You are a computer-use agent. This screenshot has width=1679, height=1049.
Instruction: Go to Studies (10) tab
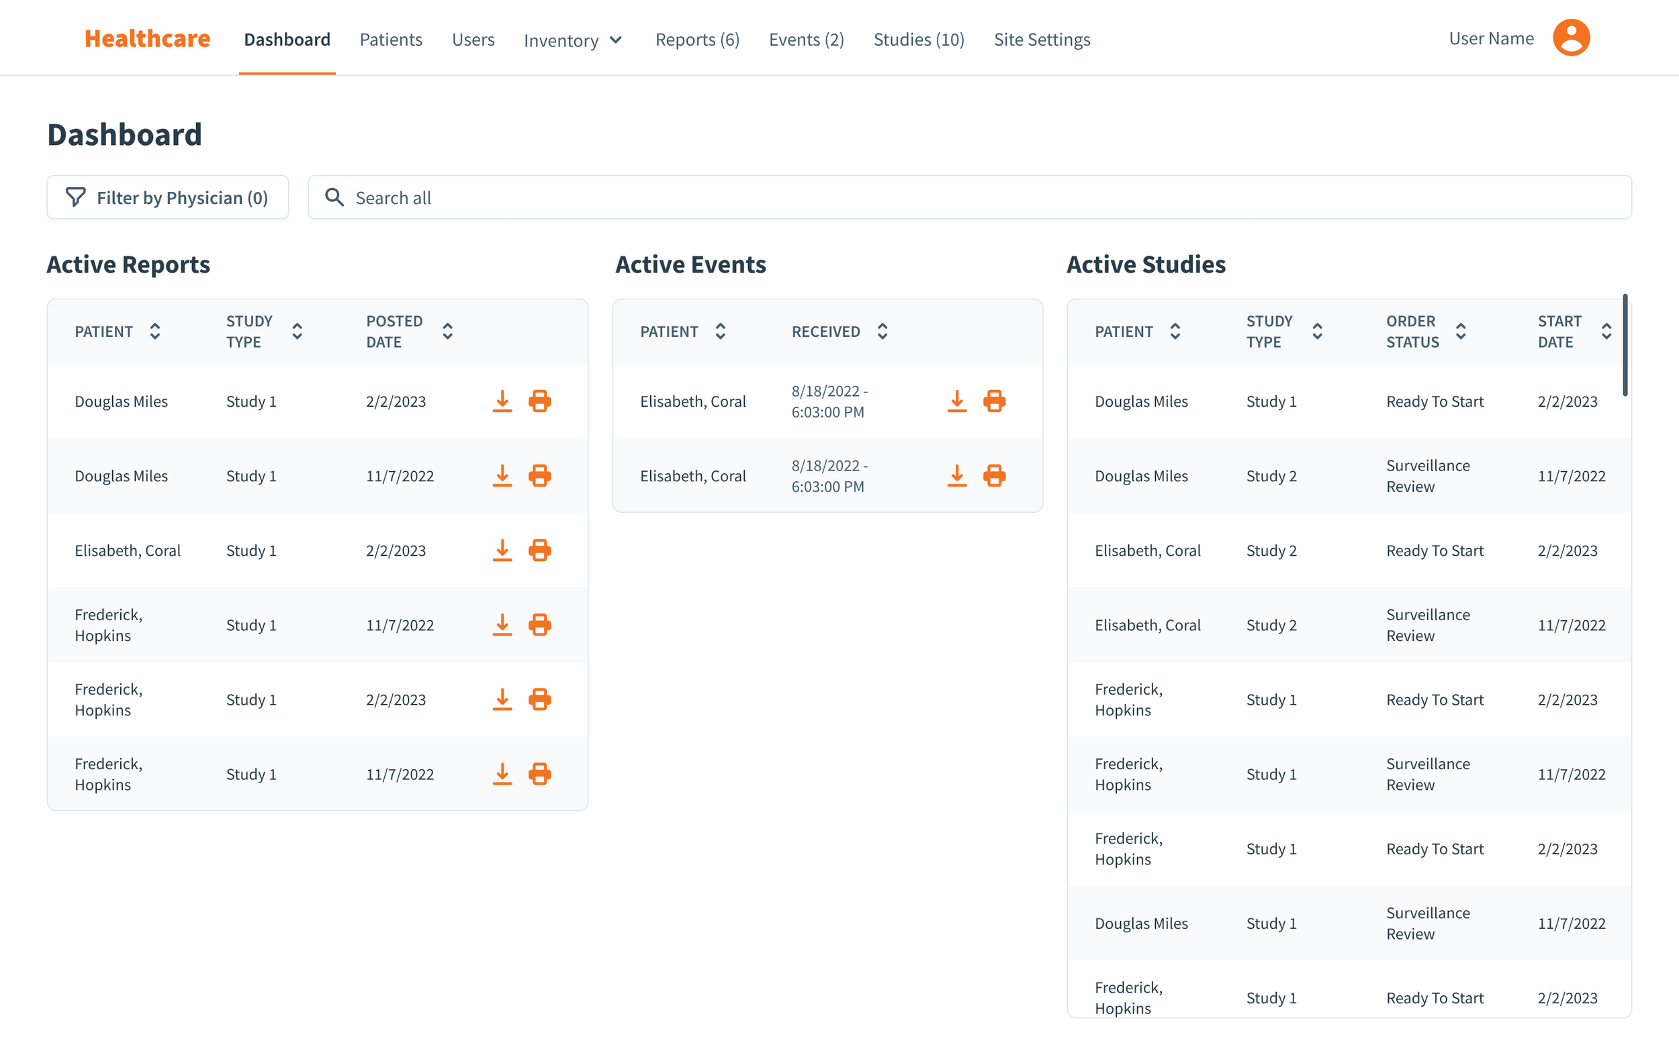918,40
